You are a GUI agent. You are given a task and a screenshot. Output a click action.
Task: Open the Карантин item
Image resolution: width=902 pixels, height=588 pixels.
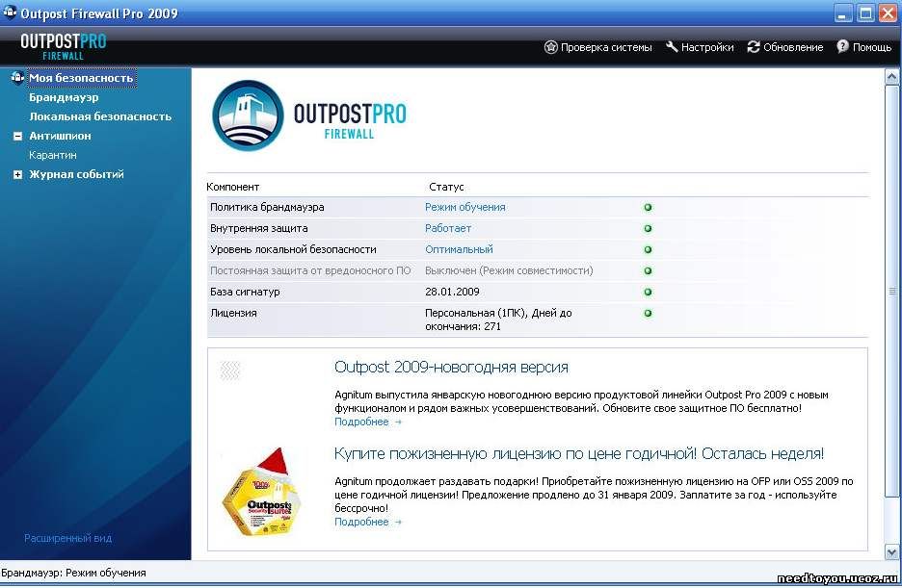point(52,155)
